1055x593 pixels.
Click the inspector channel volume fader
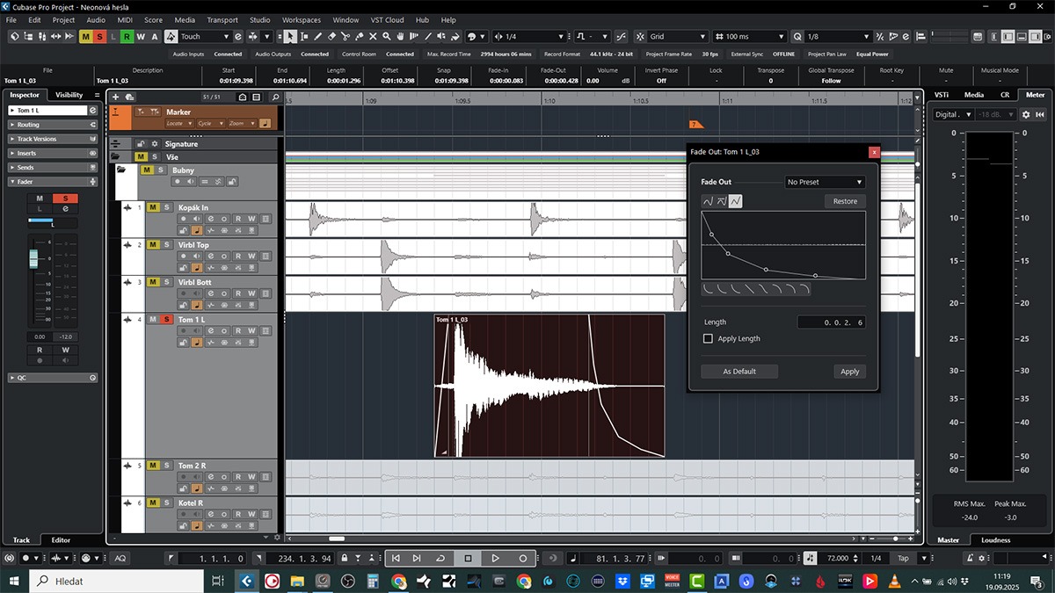pyautogui.click(x=34, y=257)
